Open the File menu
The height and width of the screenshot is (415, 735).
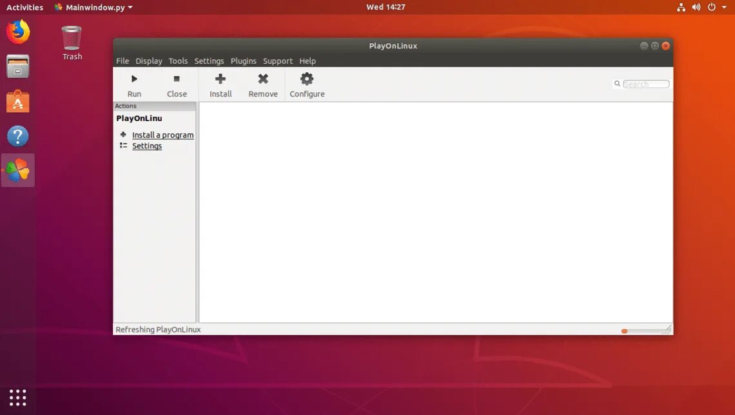tap(122, 61)
